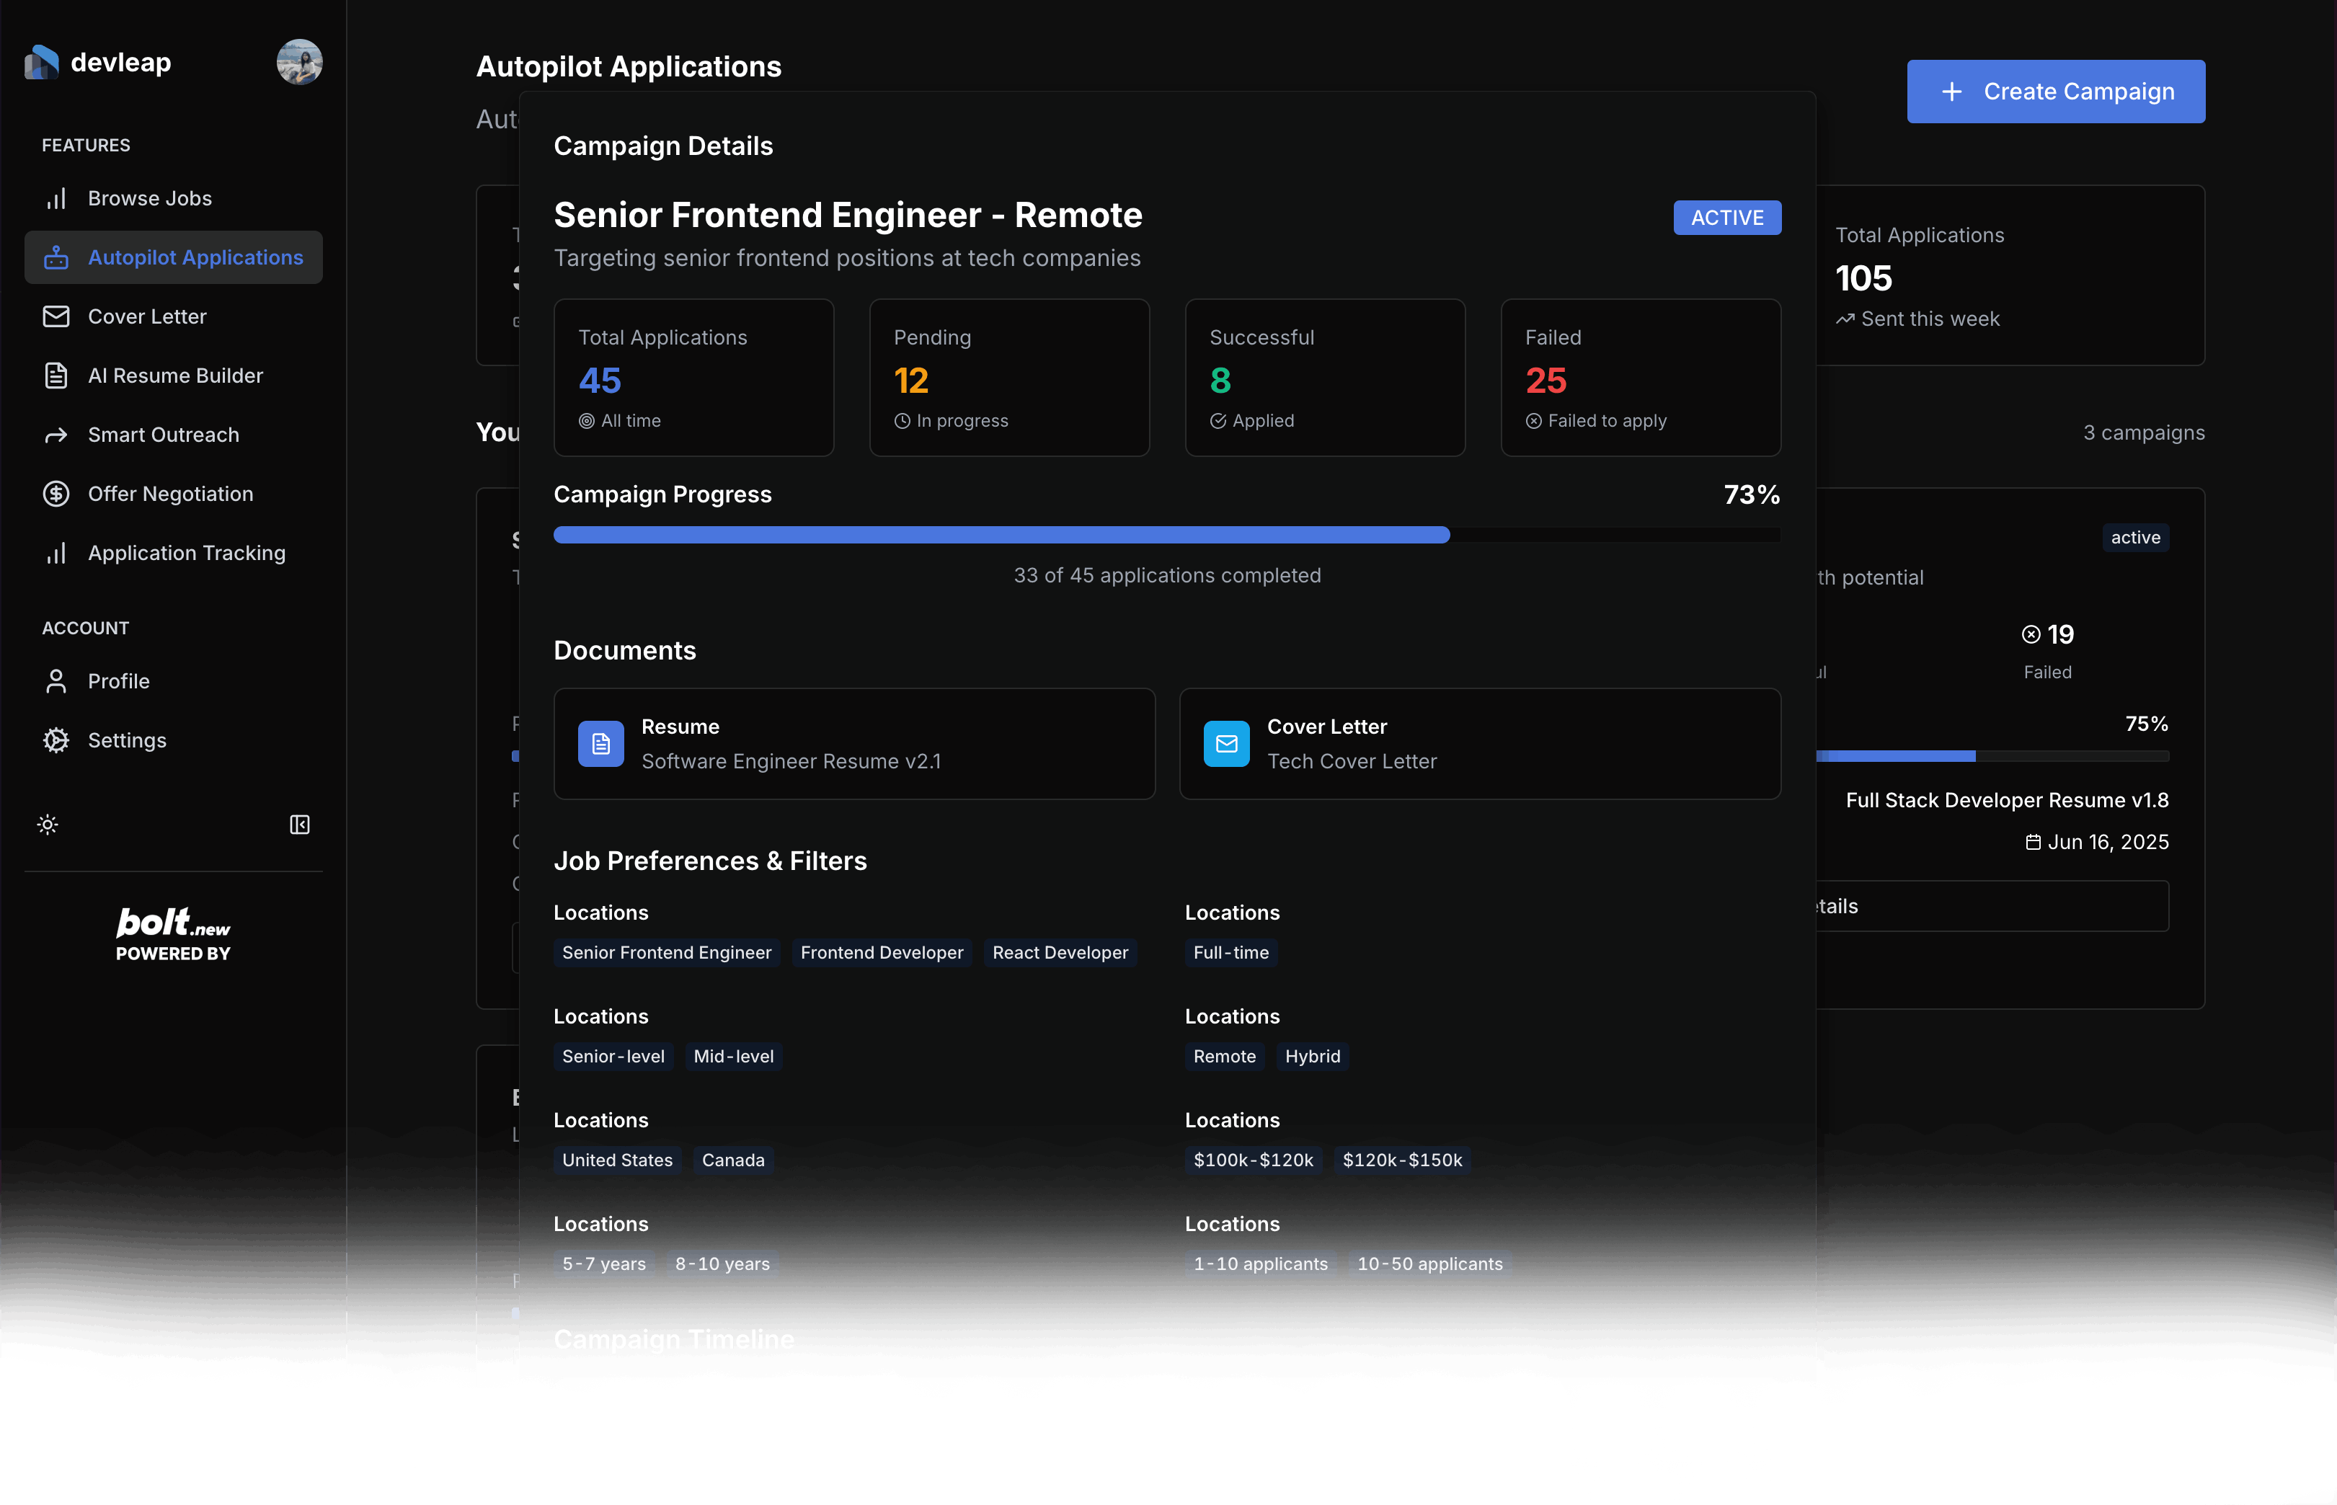
Task: Open Smart Outreach page
Action: pos(173,435)
